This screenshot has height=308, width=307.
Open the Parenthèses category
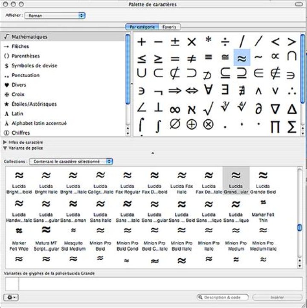tap(63, 56)
